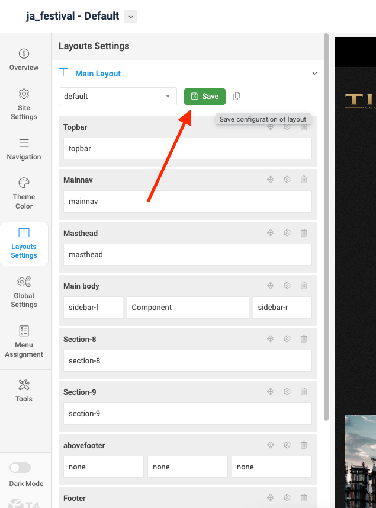Open Global Settings section
The height and width of the screenshot is (508, 376).
click(x=24, y=292)
